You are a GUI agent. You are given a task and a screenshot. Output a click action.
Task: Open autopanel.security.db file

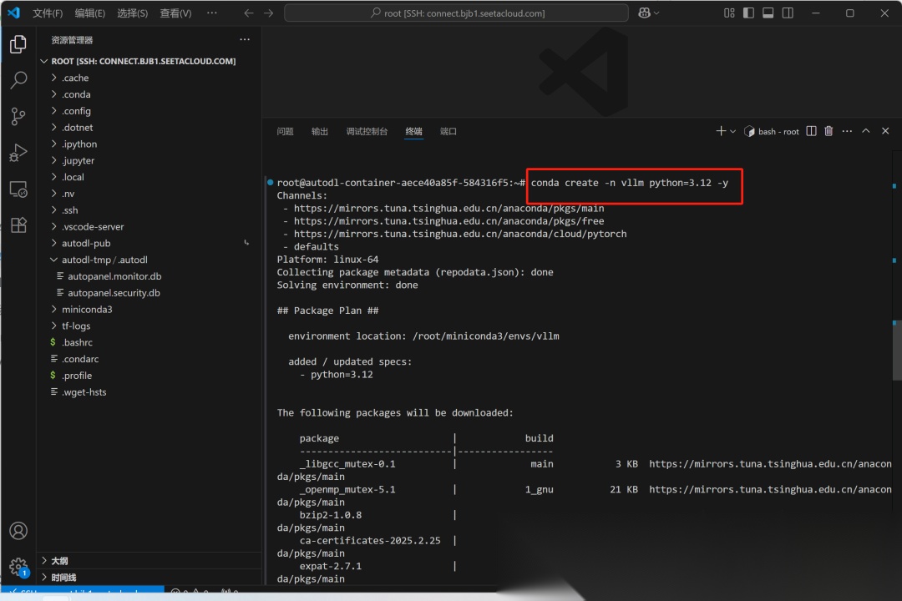[x=149, y=293]
